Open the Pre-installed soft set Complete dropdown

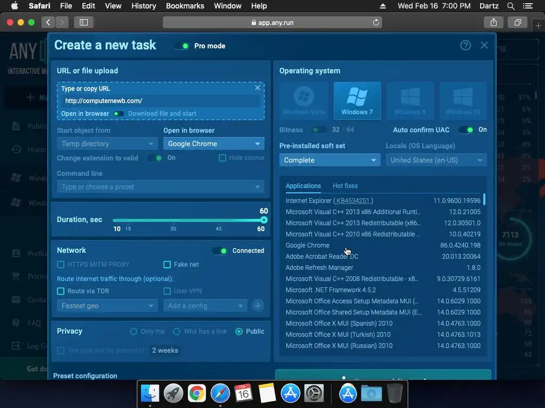330,160
